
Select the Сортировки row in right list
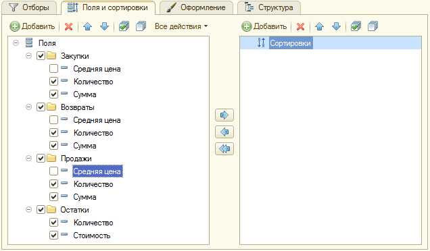tap(331, 43)
